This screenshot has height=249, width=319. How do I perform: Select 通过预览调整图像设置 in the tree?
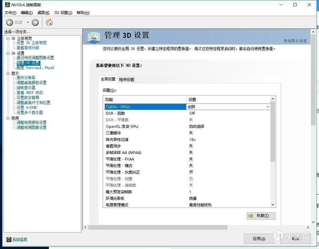[35, 58]
